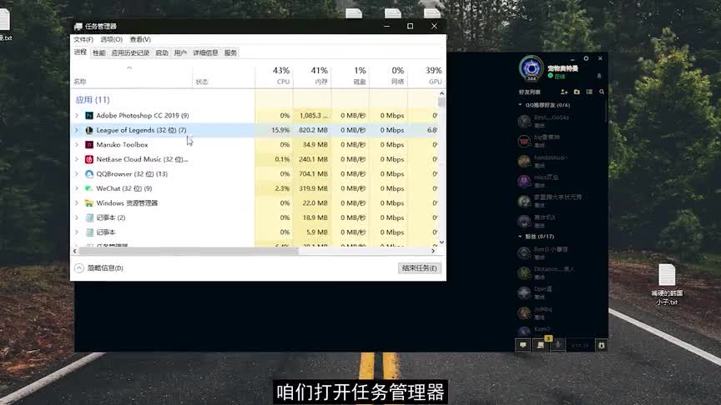The height and width of the screenshot is (405, 721).
Task: Sort processes by the 磁盘 column
Action: (x=350, y=75)
